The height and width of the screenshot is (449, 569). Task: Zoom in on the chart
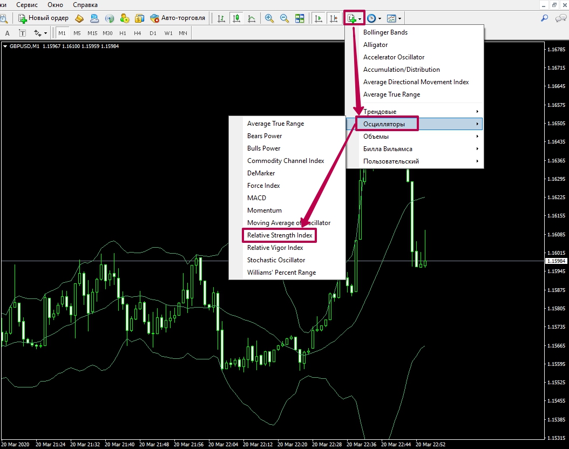(269, 18)
